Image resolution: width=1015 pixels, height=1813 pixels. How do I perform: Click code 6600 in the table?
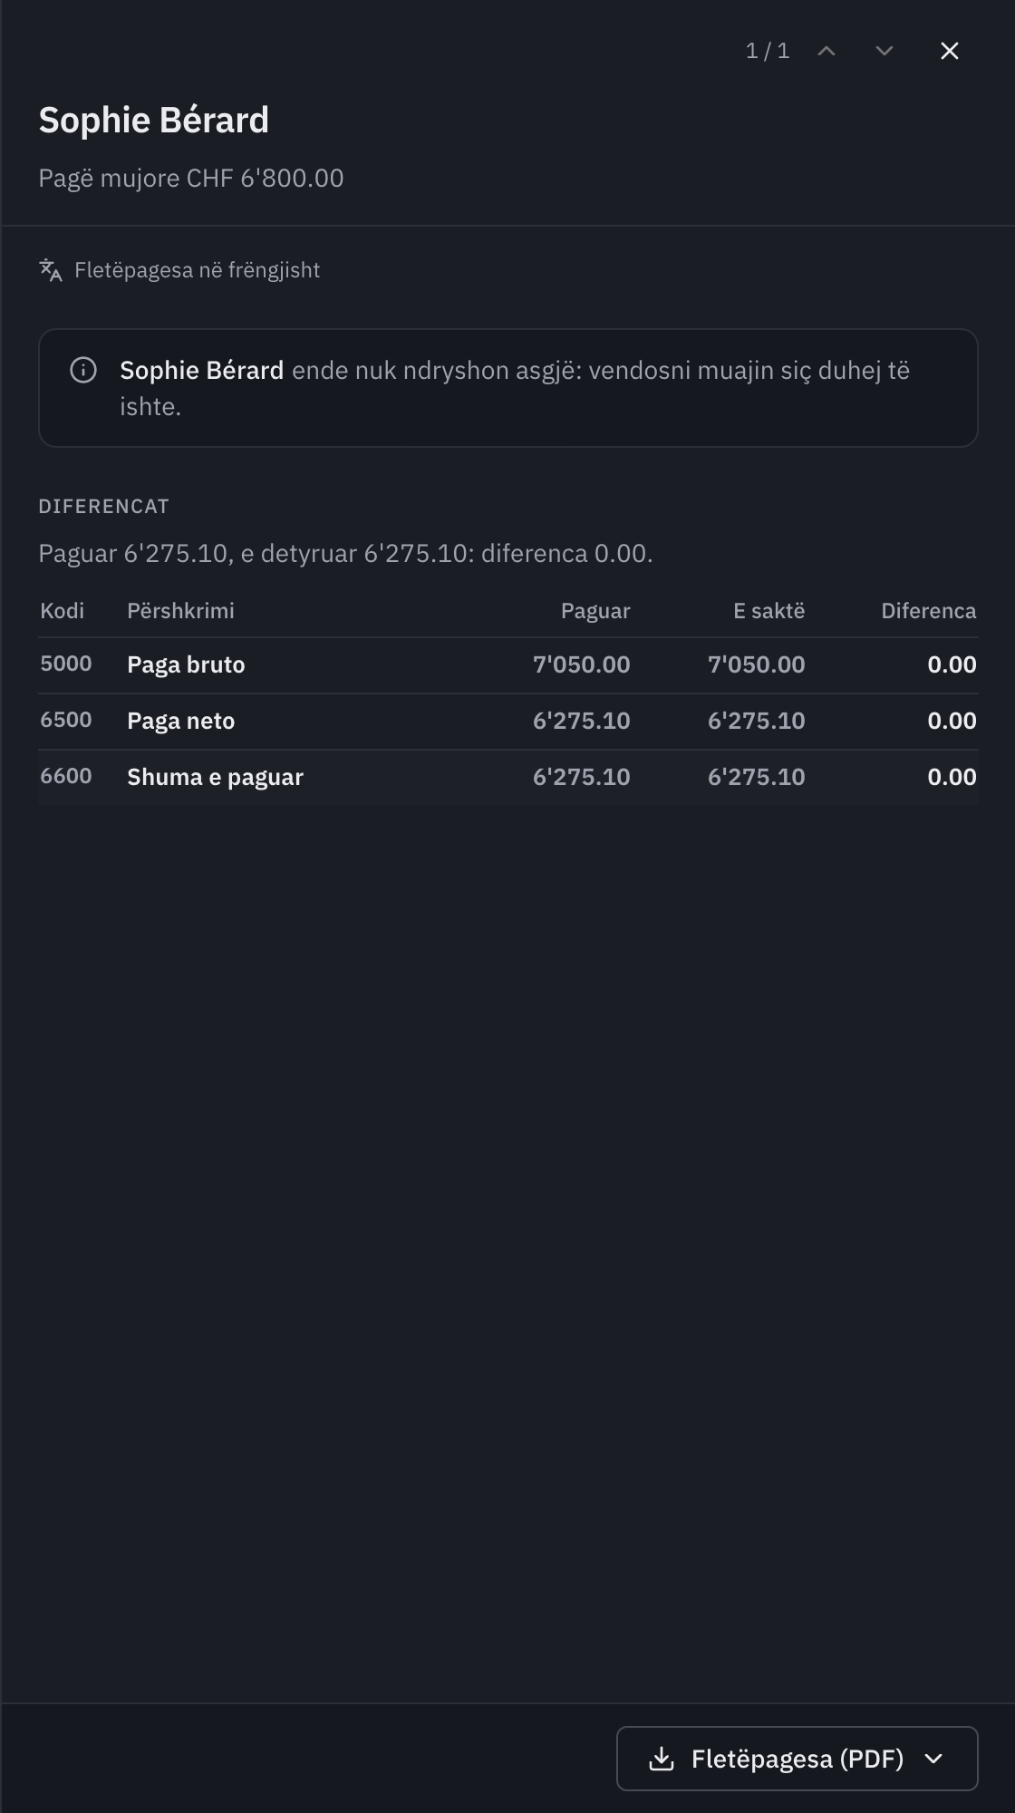click(66, 776)
